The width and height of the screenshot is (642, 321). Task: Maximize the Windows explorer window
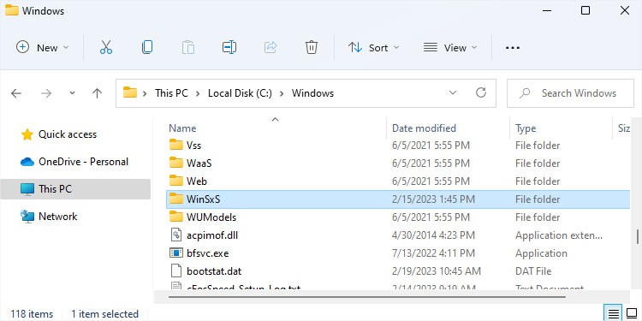pos(586,10)
